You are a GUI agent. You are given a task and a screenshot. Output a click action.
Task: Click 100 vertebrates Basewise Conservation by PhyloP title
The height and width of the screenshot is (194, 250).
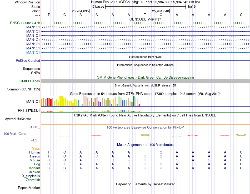145,127
